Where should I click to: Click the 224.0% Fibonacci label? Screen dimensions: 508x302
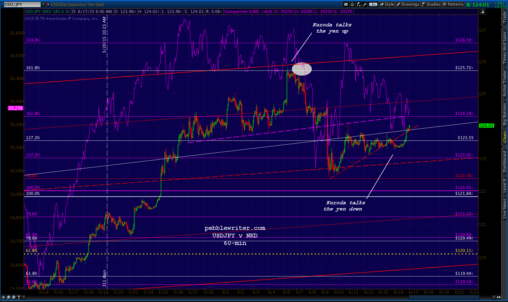(33, 40)
